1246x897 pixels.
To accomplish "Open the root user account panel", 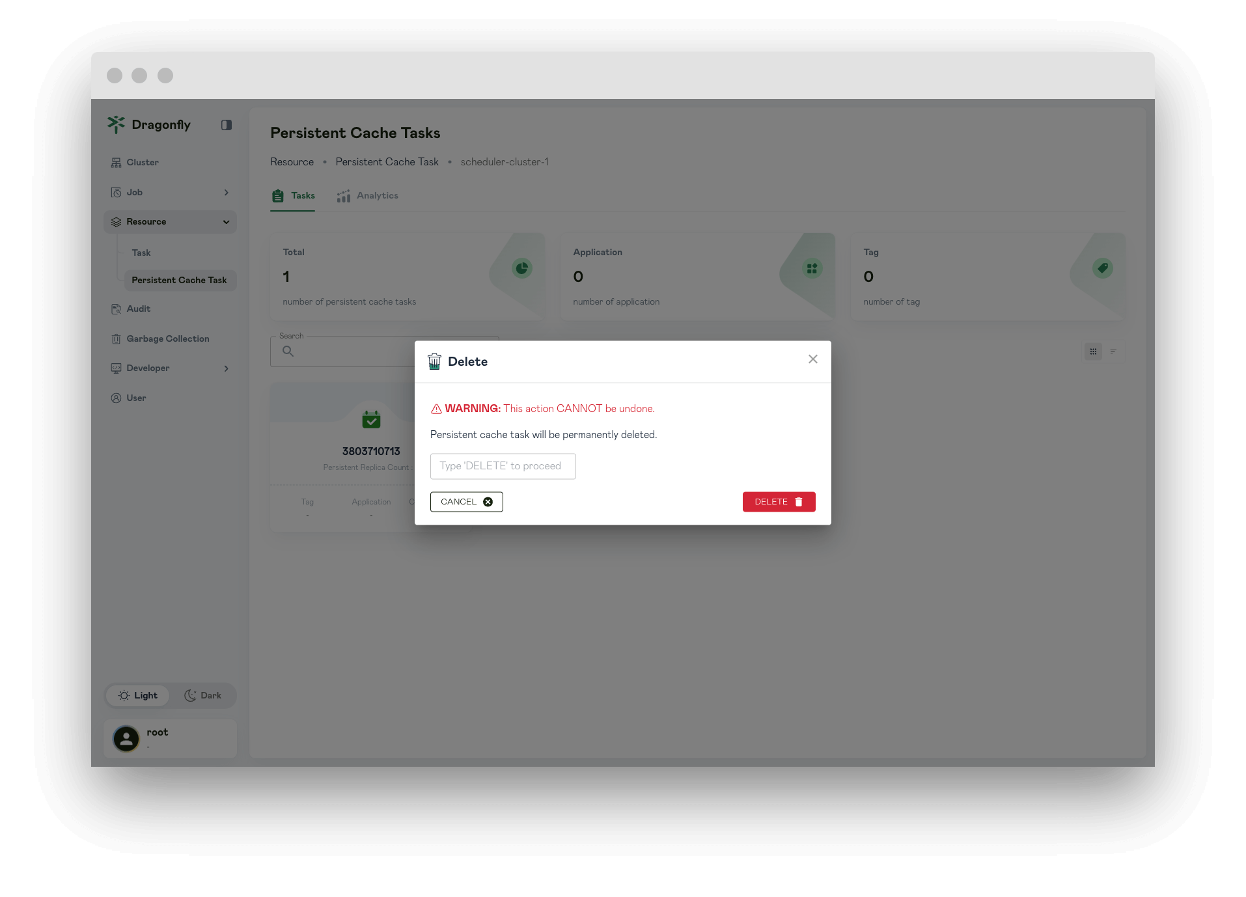I will pyautogui.click(x=170, y=738).
